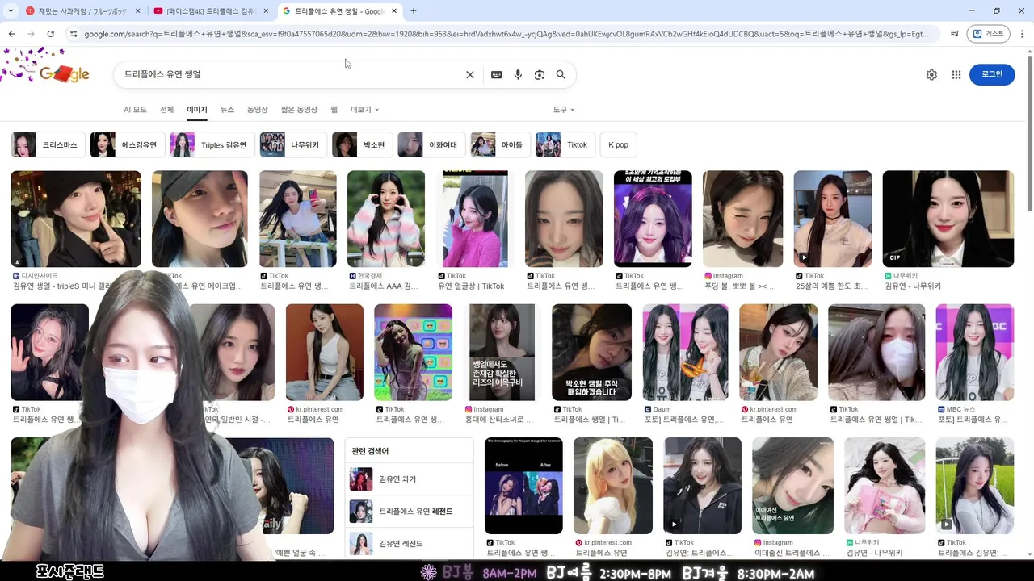The width and height of the screenshot is (1034, 581).
Task: Close the 페이스캠4K YouTube tab
Action: point(266,11)
